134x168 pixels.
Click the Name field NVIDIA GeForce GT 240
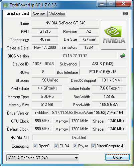coord(65,23)
